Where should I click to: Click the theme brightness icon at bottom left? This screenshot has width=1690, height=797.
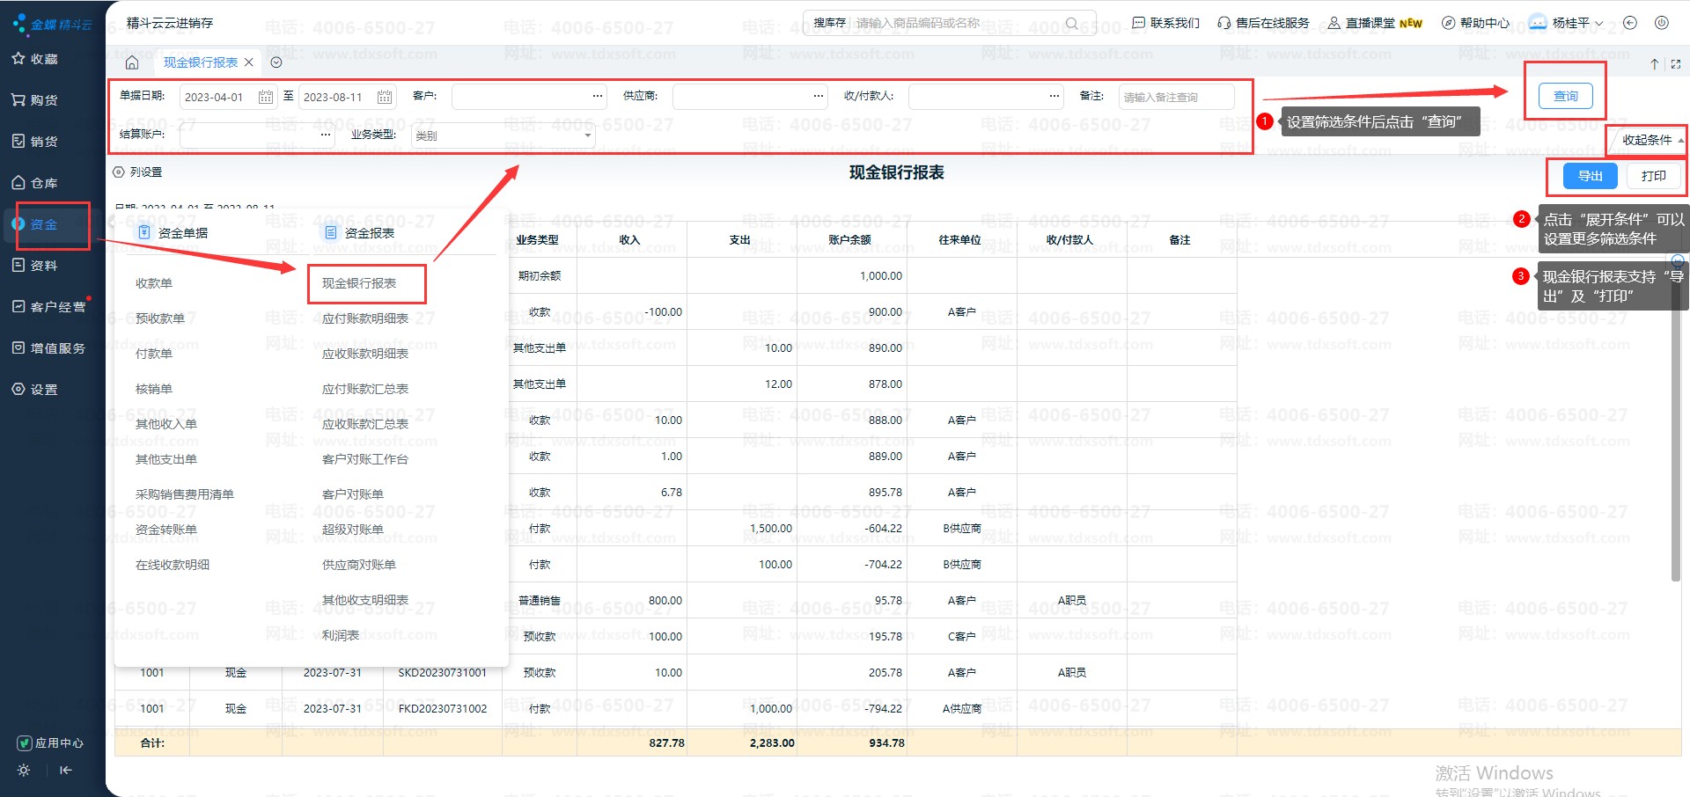[x=24, y=771]
